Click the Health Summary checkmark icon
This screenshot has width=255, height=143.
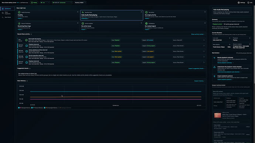(x=19, y=12)
